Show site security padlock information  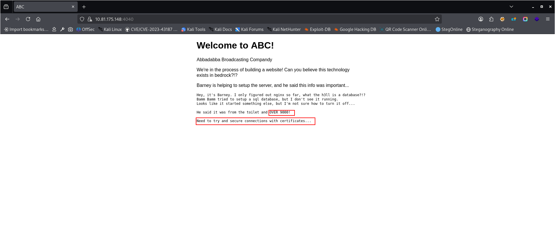pos(90,19)
